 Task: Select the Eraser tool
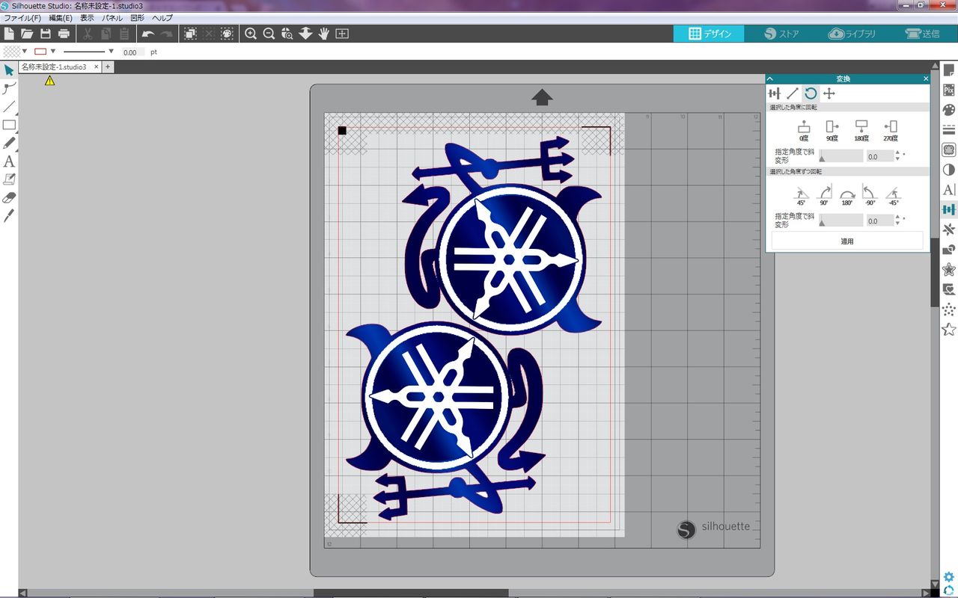9,198
